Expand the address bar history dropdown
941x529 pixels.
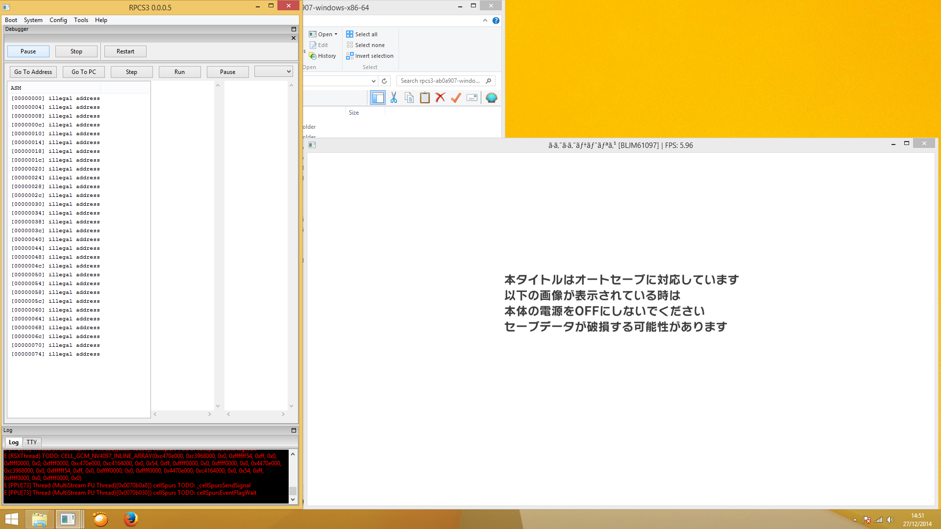[x=373, y=81]
